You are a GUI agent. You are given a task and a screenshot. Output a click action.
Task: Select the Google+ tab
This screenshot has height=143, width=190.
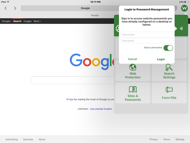coord(6,21)
